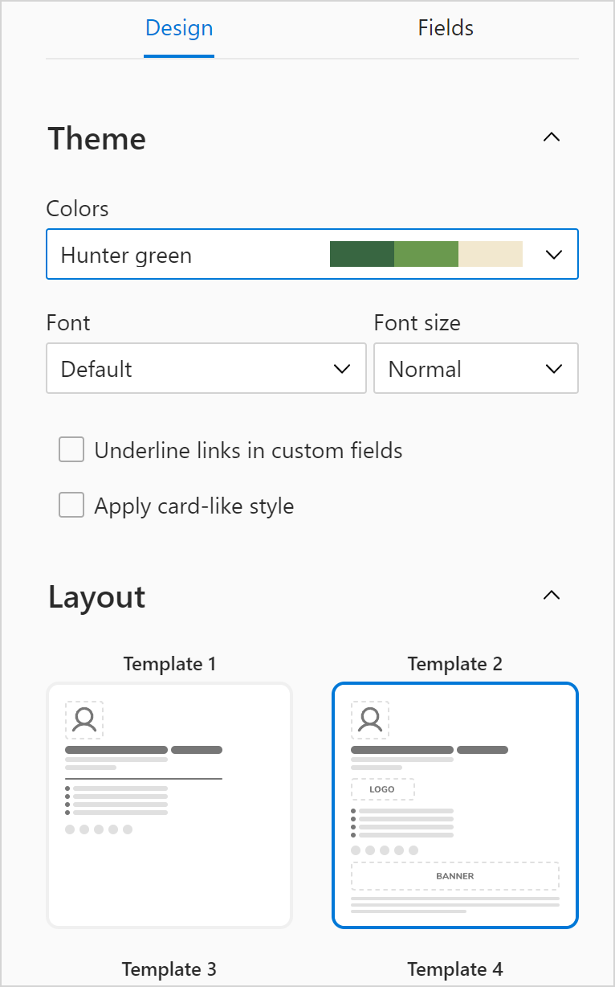This screenshot has width=615, height=987.
Task: Open the Font size dropdown set to Normal
Action: click(x=476, y=369)
